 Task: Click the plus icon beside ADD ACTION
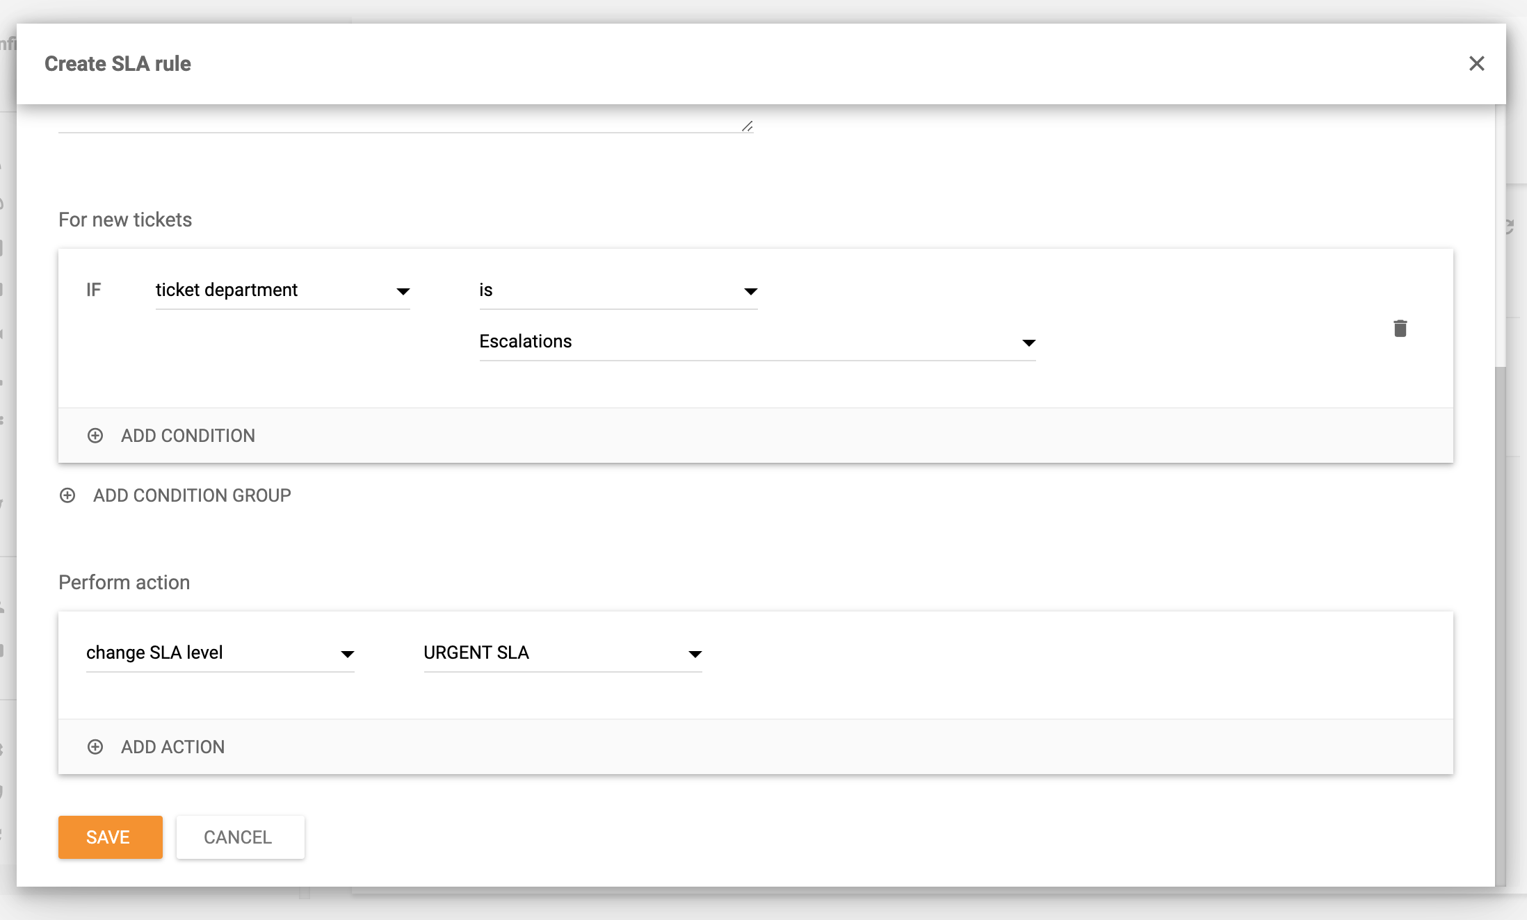coord(95,746)
